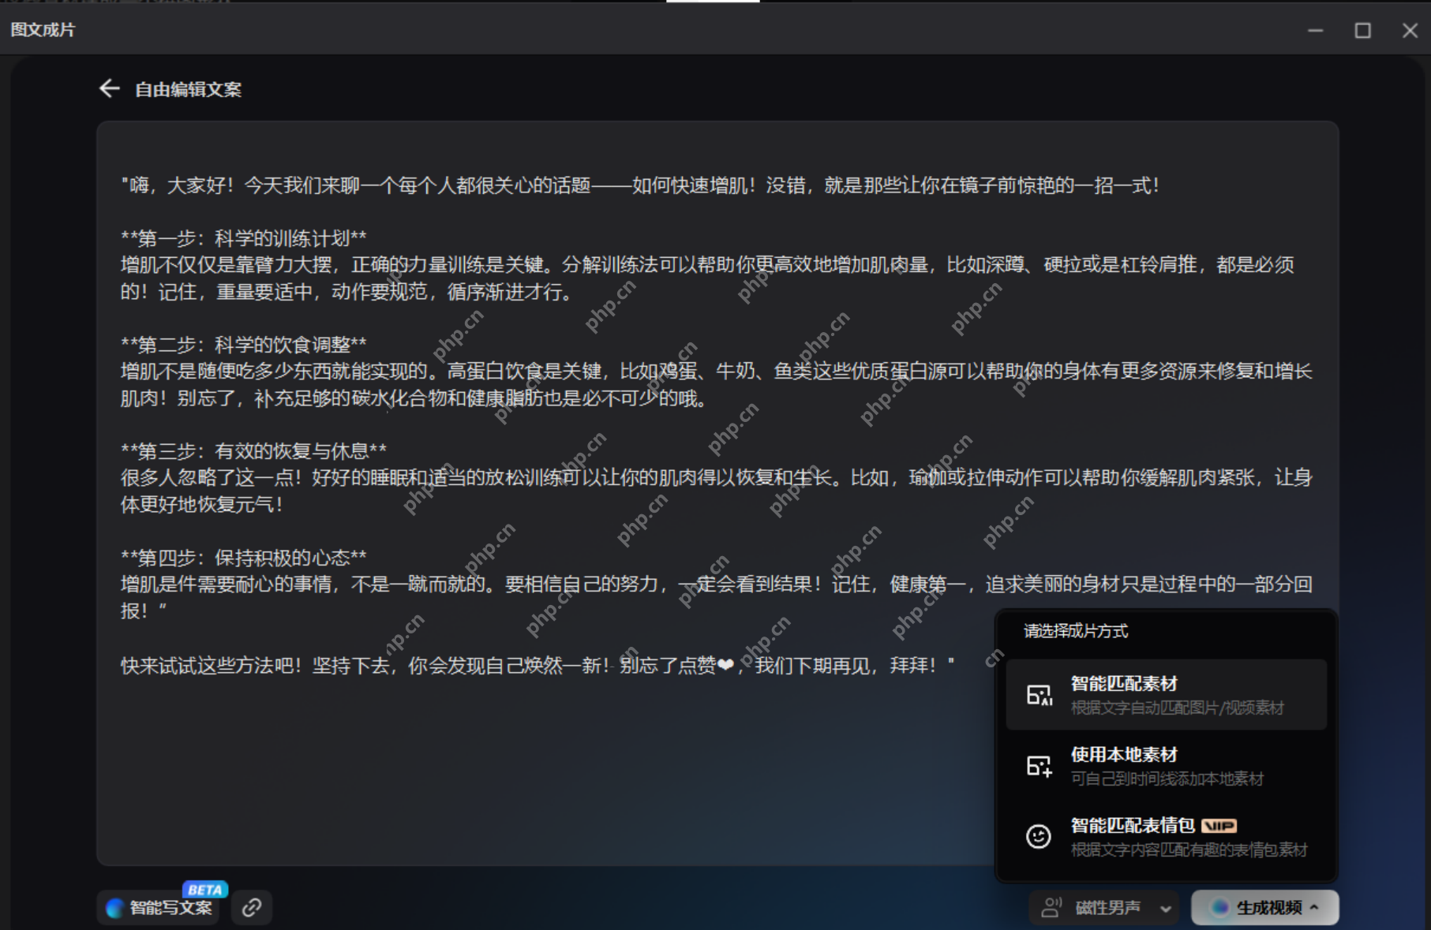Click the 使用本地素材 add-media icon
This screenshot has height=930, width=1431.
[x=1040, y=766]
